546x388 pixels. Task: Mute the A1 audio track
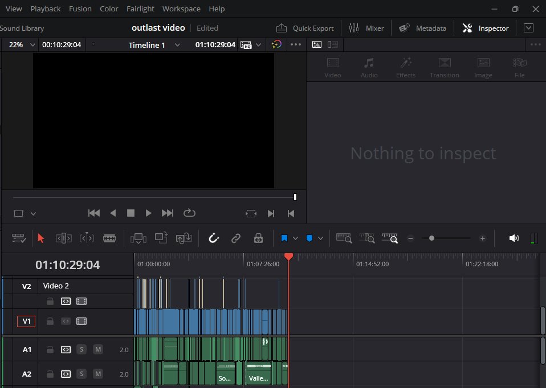coord(98,349)
